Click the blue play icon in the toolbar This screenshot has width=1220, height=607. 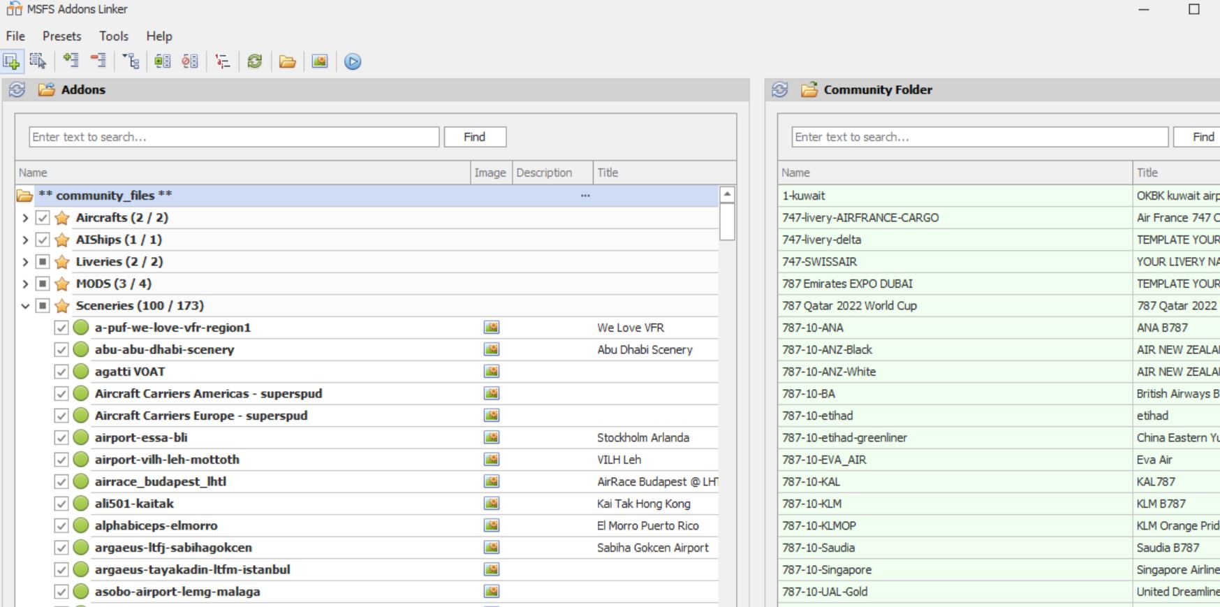coord(353,61)
